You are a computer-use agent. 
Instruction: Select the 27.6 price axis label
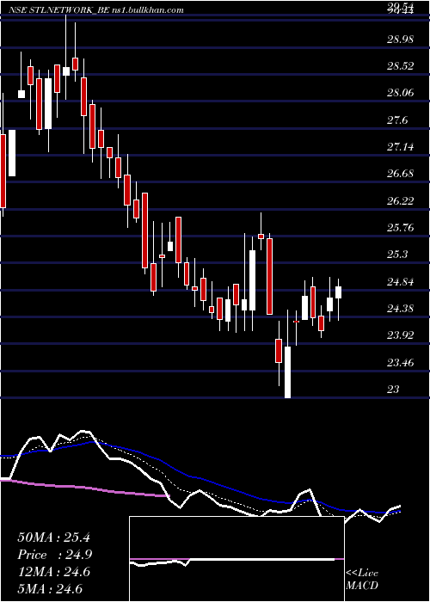(397, 120)
